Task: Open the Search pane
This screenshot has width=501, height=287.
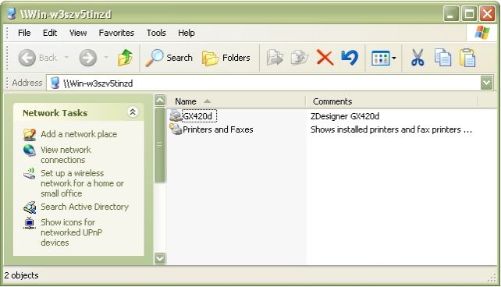Action: click(x=169, y=58)
